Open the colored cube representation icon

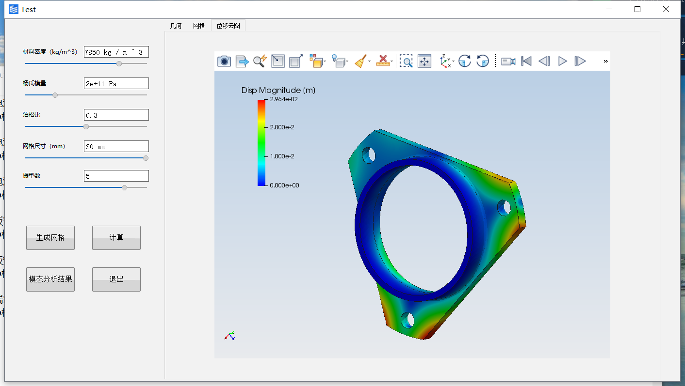(x=317, y=61)
